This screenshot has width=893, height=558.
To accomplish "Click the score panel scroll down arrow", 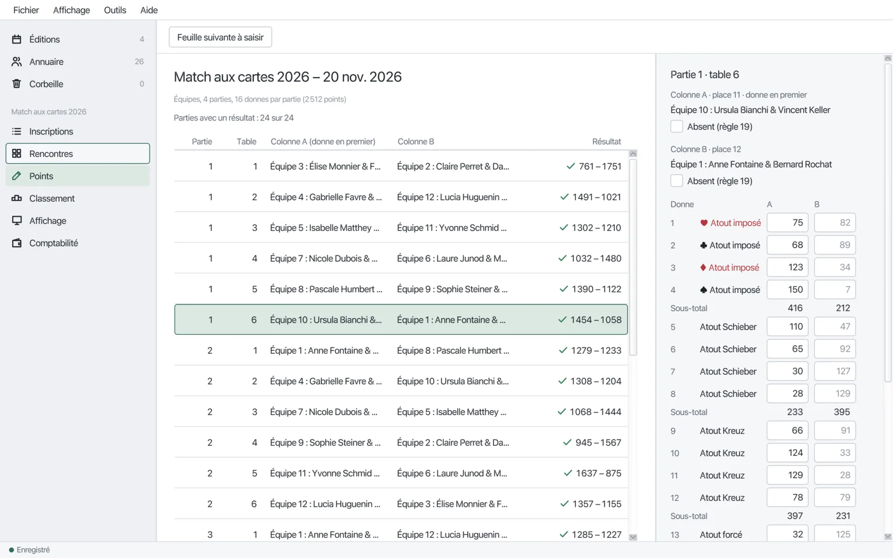I will pyautogui.click(x=888, y=536).
